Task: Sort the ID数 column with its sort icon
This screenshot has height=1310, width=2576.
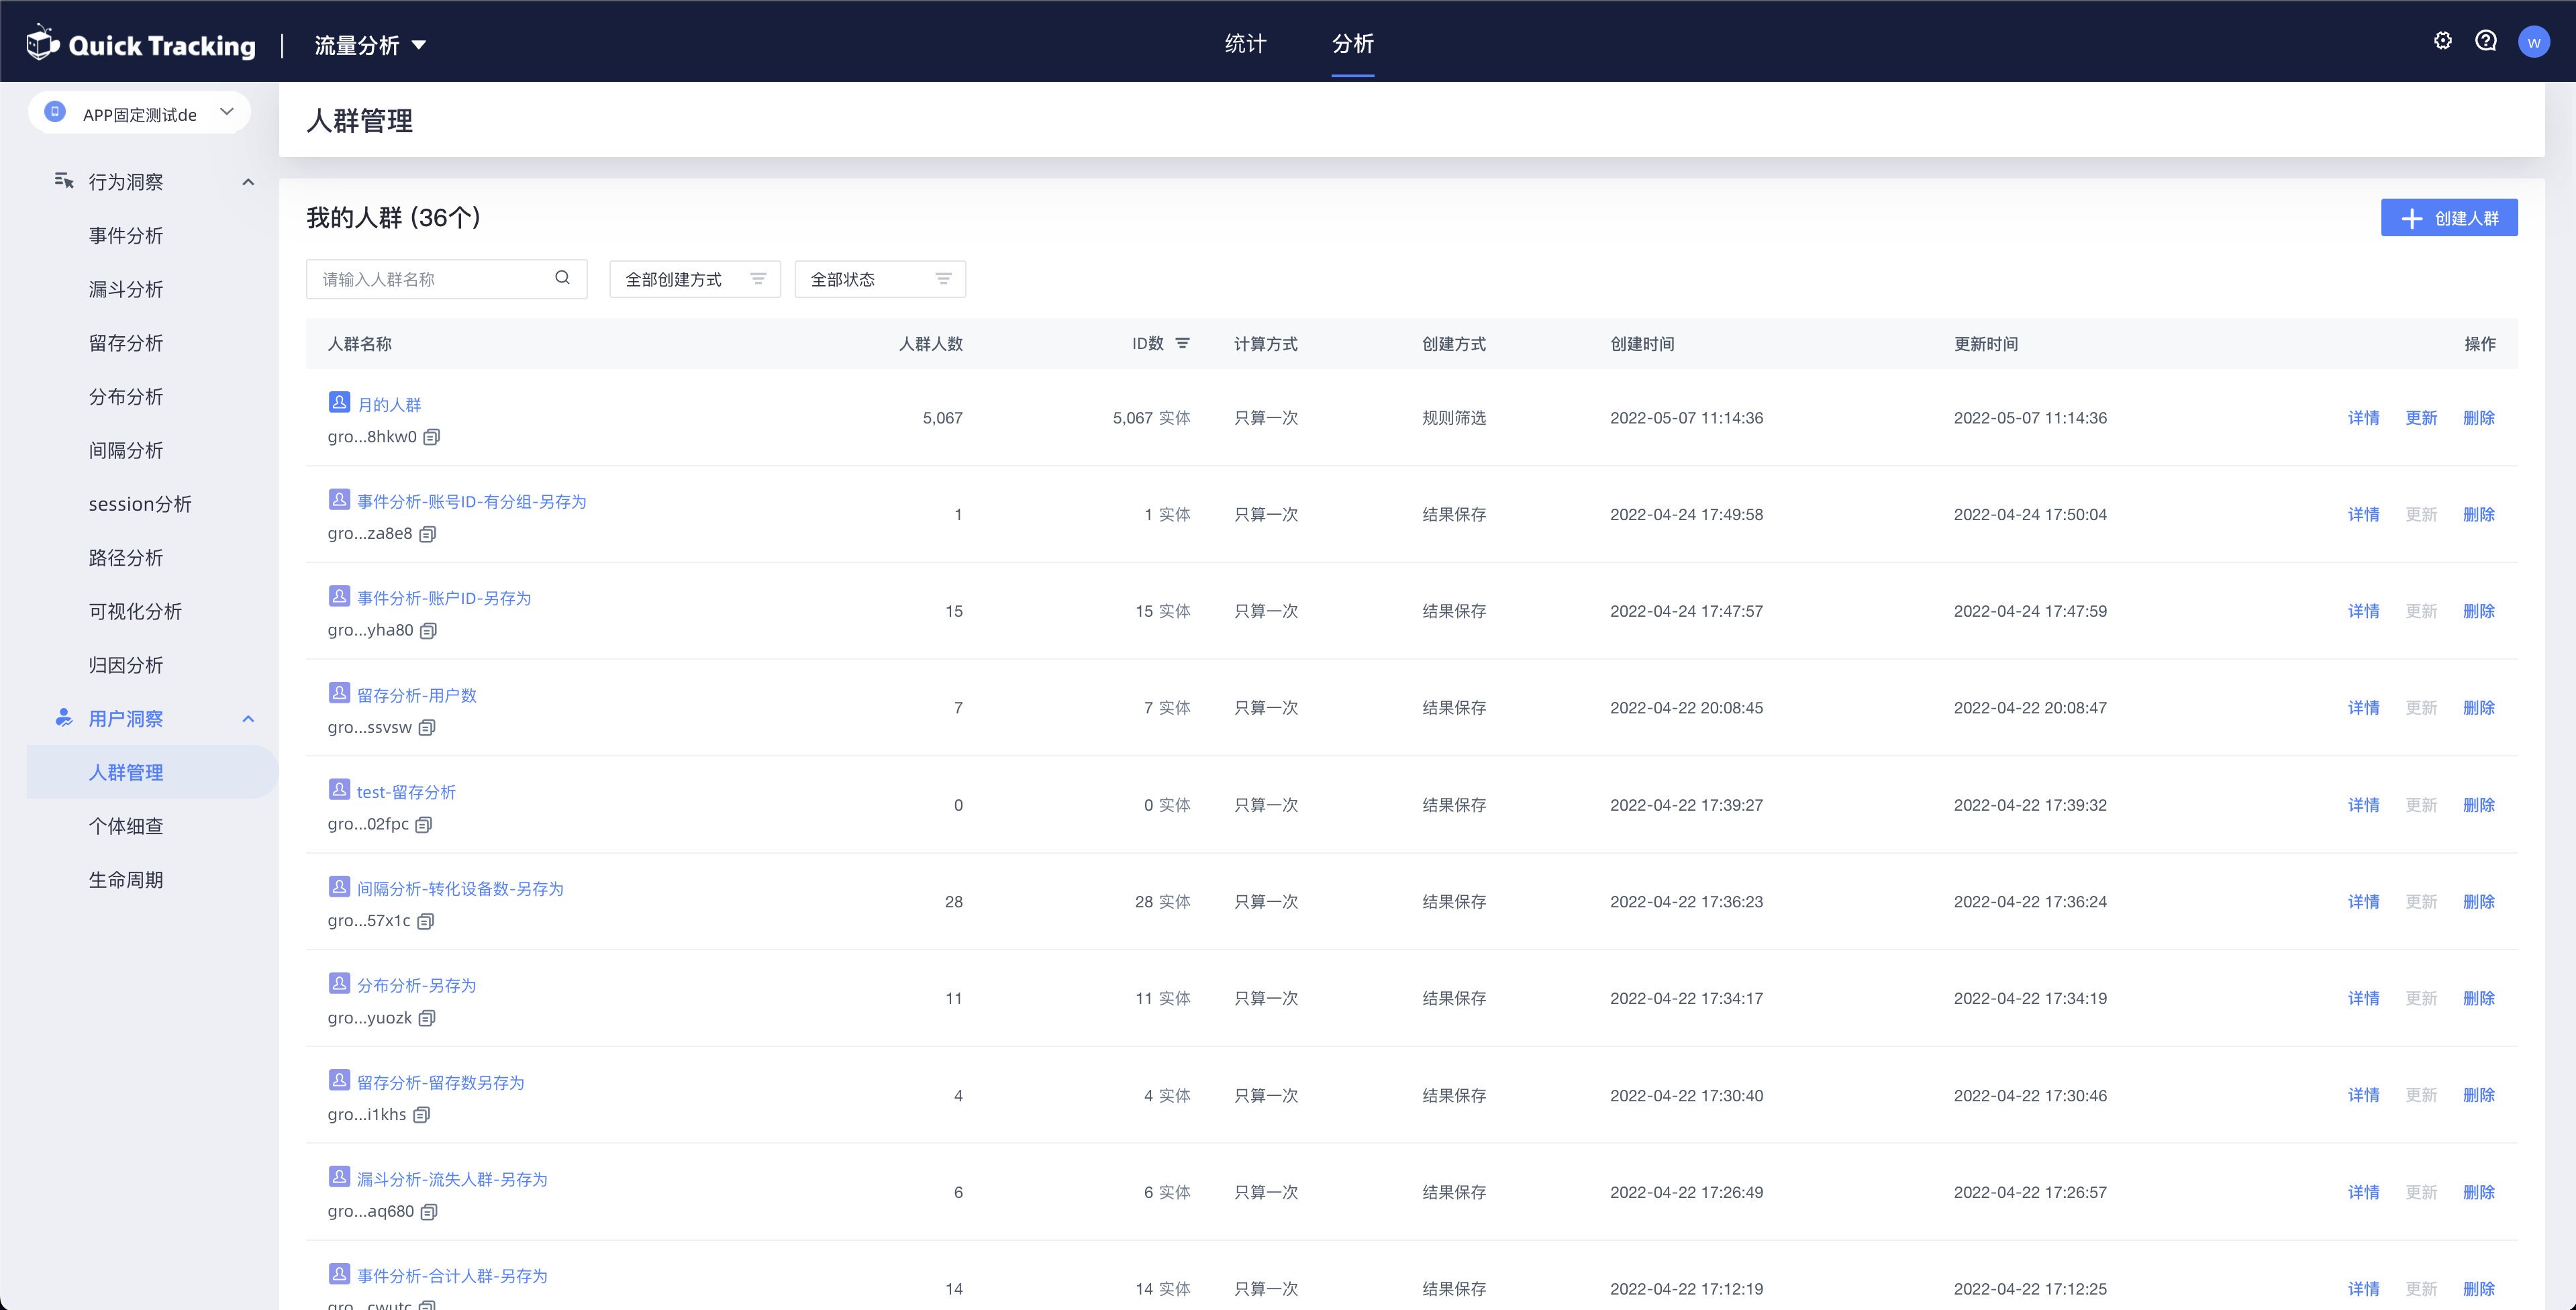Action: click(1184, 343)
